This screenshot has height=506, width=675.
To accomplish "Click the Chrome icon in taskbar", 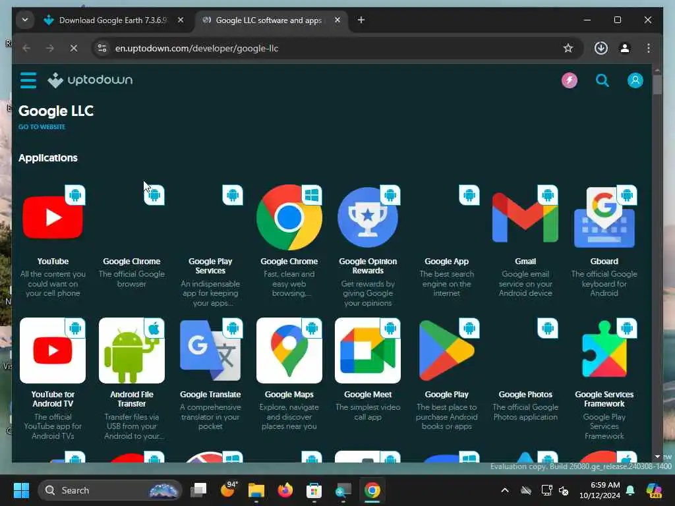I will (372, 490).
